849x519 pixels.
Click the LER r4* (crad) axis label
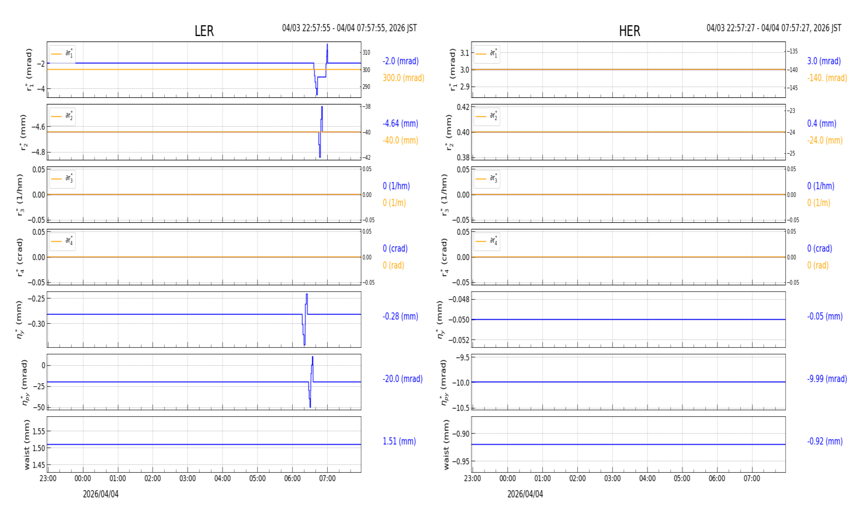pos(21,257)
